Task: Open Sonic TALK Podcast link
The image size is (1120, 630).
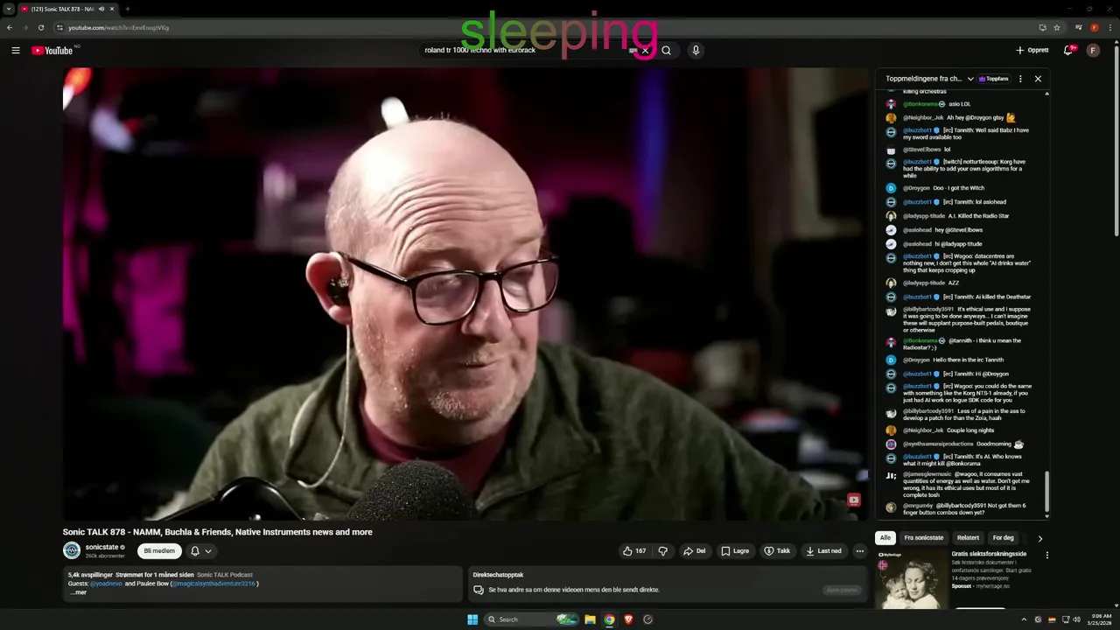Action: [x=225, y=575]
